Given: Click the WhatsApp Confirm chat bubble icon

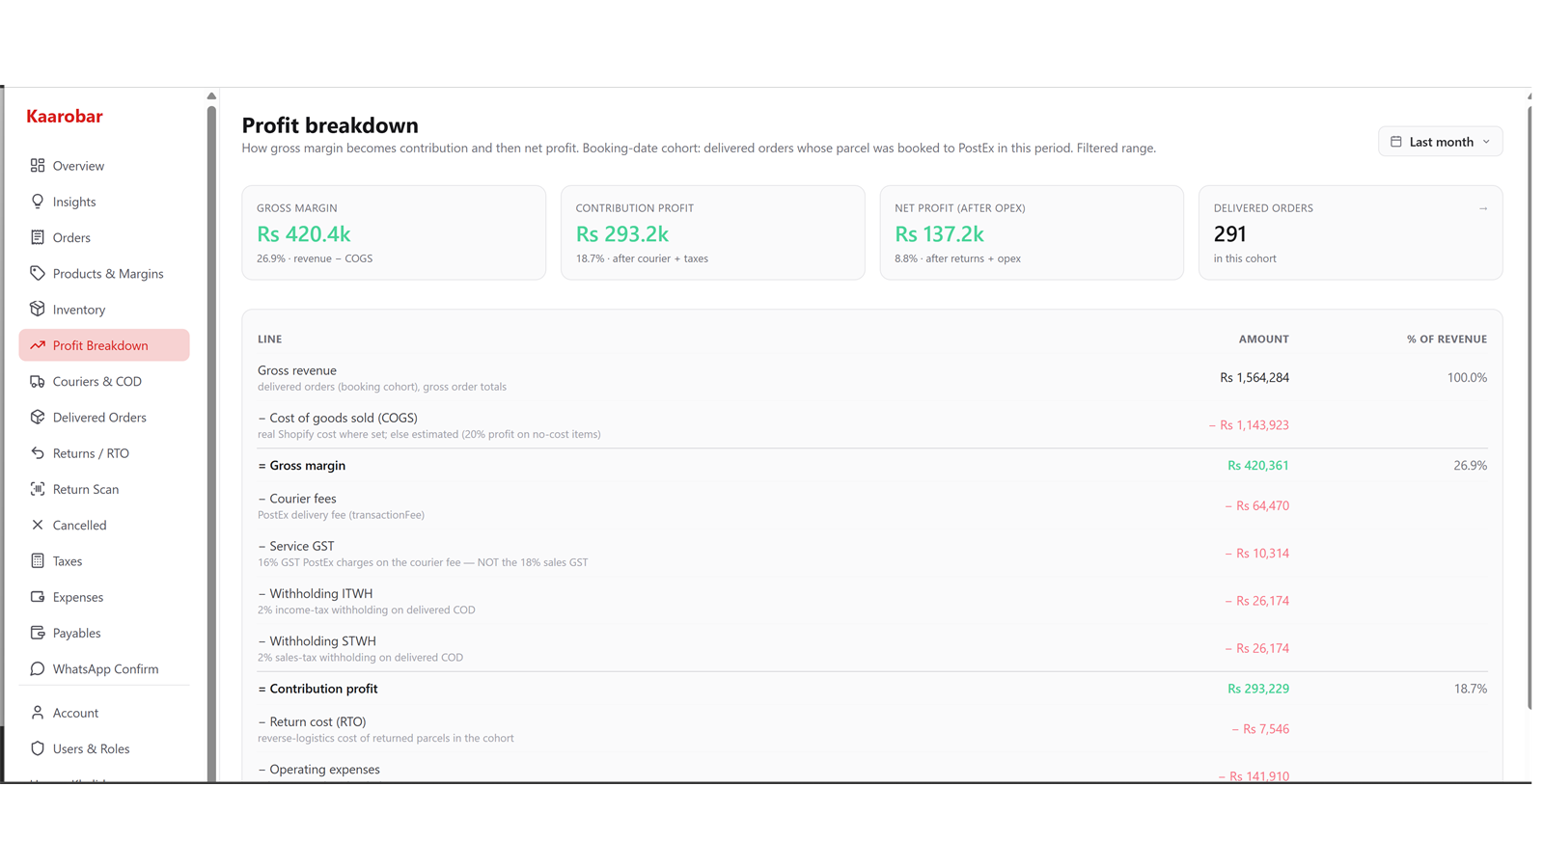Looking at the screenshot, I should coord(38,668).
